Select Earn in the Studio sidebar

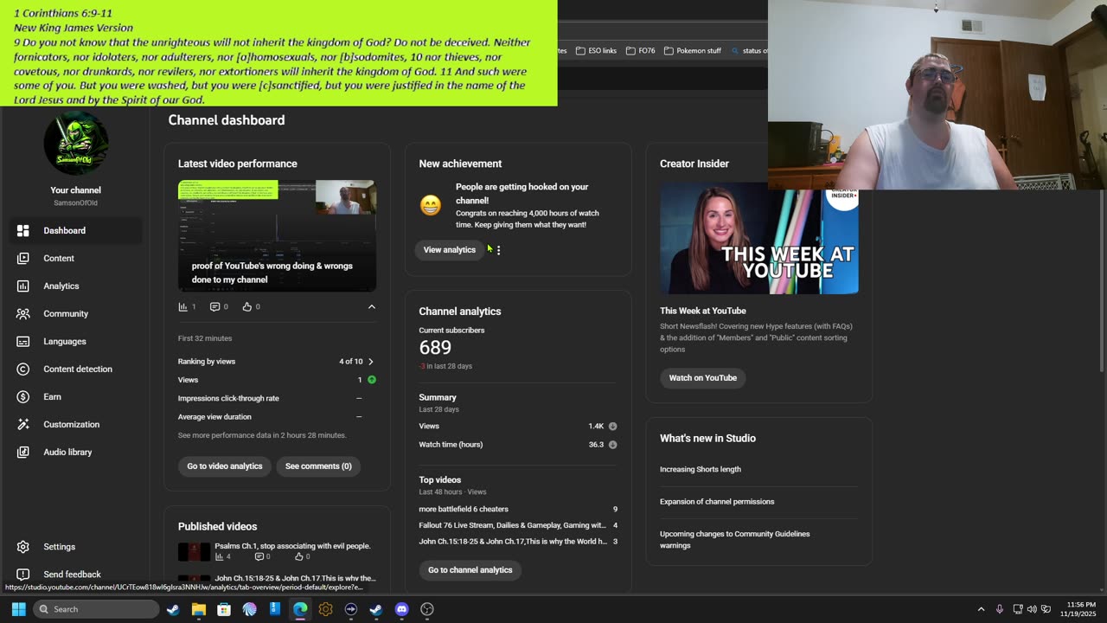click(x=76, y=396)
